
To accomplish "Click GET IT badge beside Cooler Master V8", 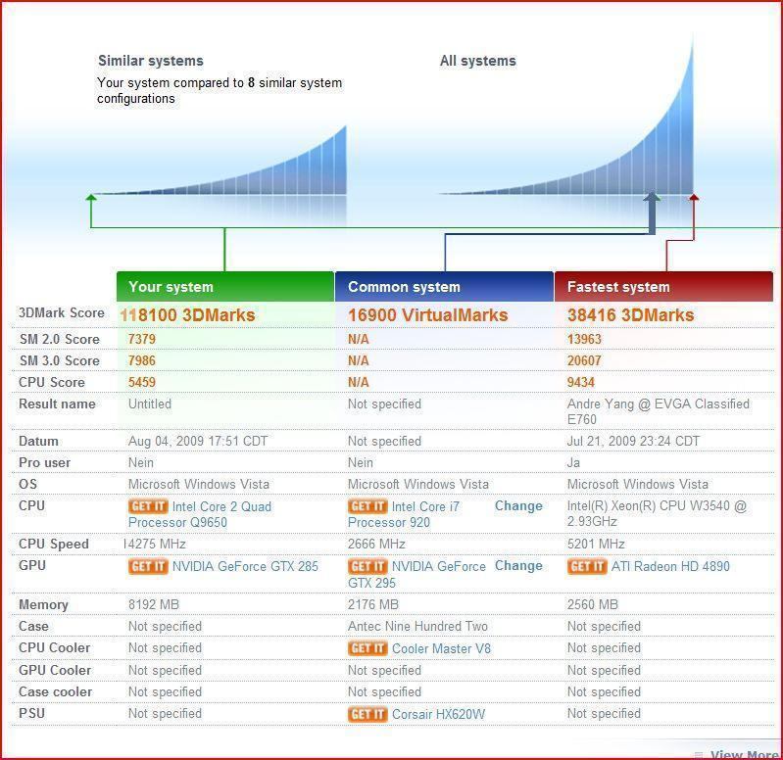I will tap(367, 648).
